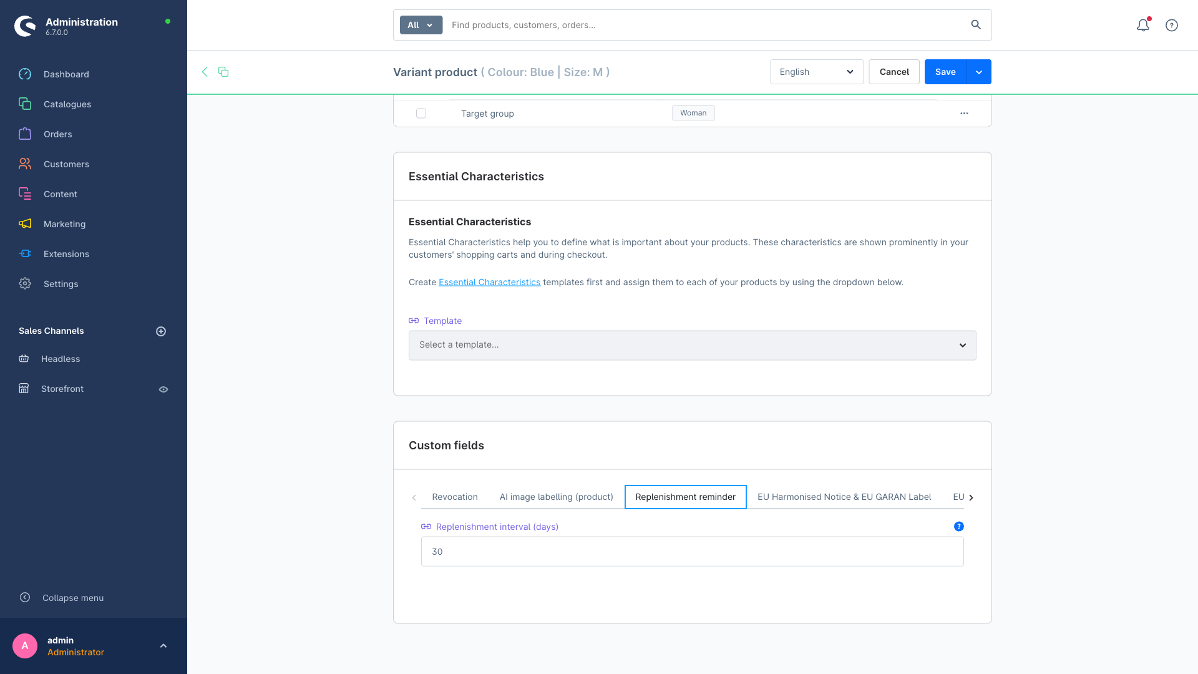Screen dimensions: 1198x674
Task: Toggle inheritance link for Replenishment interval
Action: (x=426, y=527)
